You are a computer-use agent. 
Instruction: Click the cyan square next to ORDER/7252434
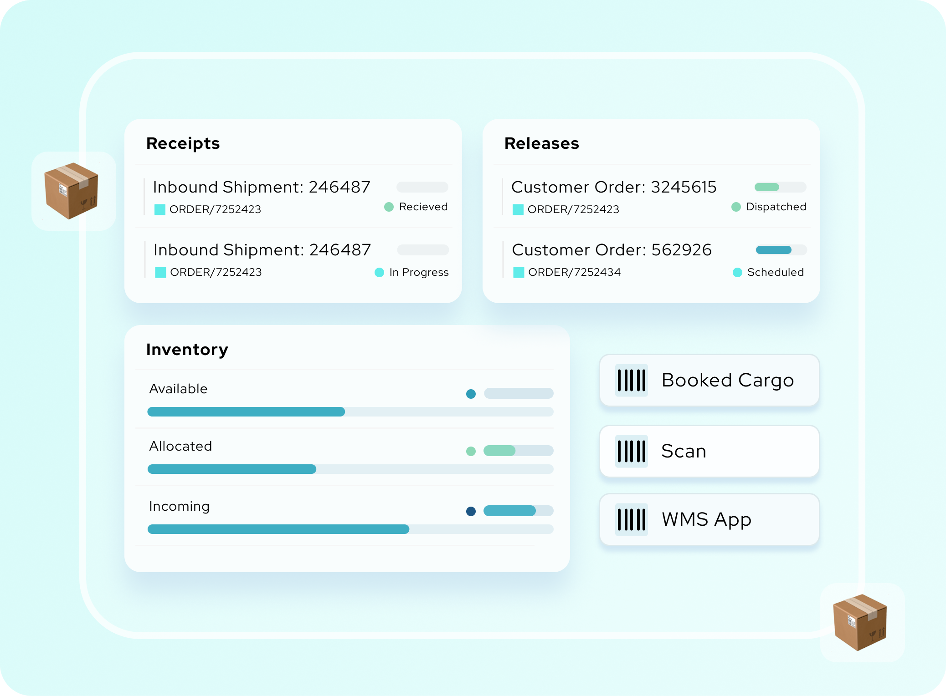pos(518,273)
